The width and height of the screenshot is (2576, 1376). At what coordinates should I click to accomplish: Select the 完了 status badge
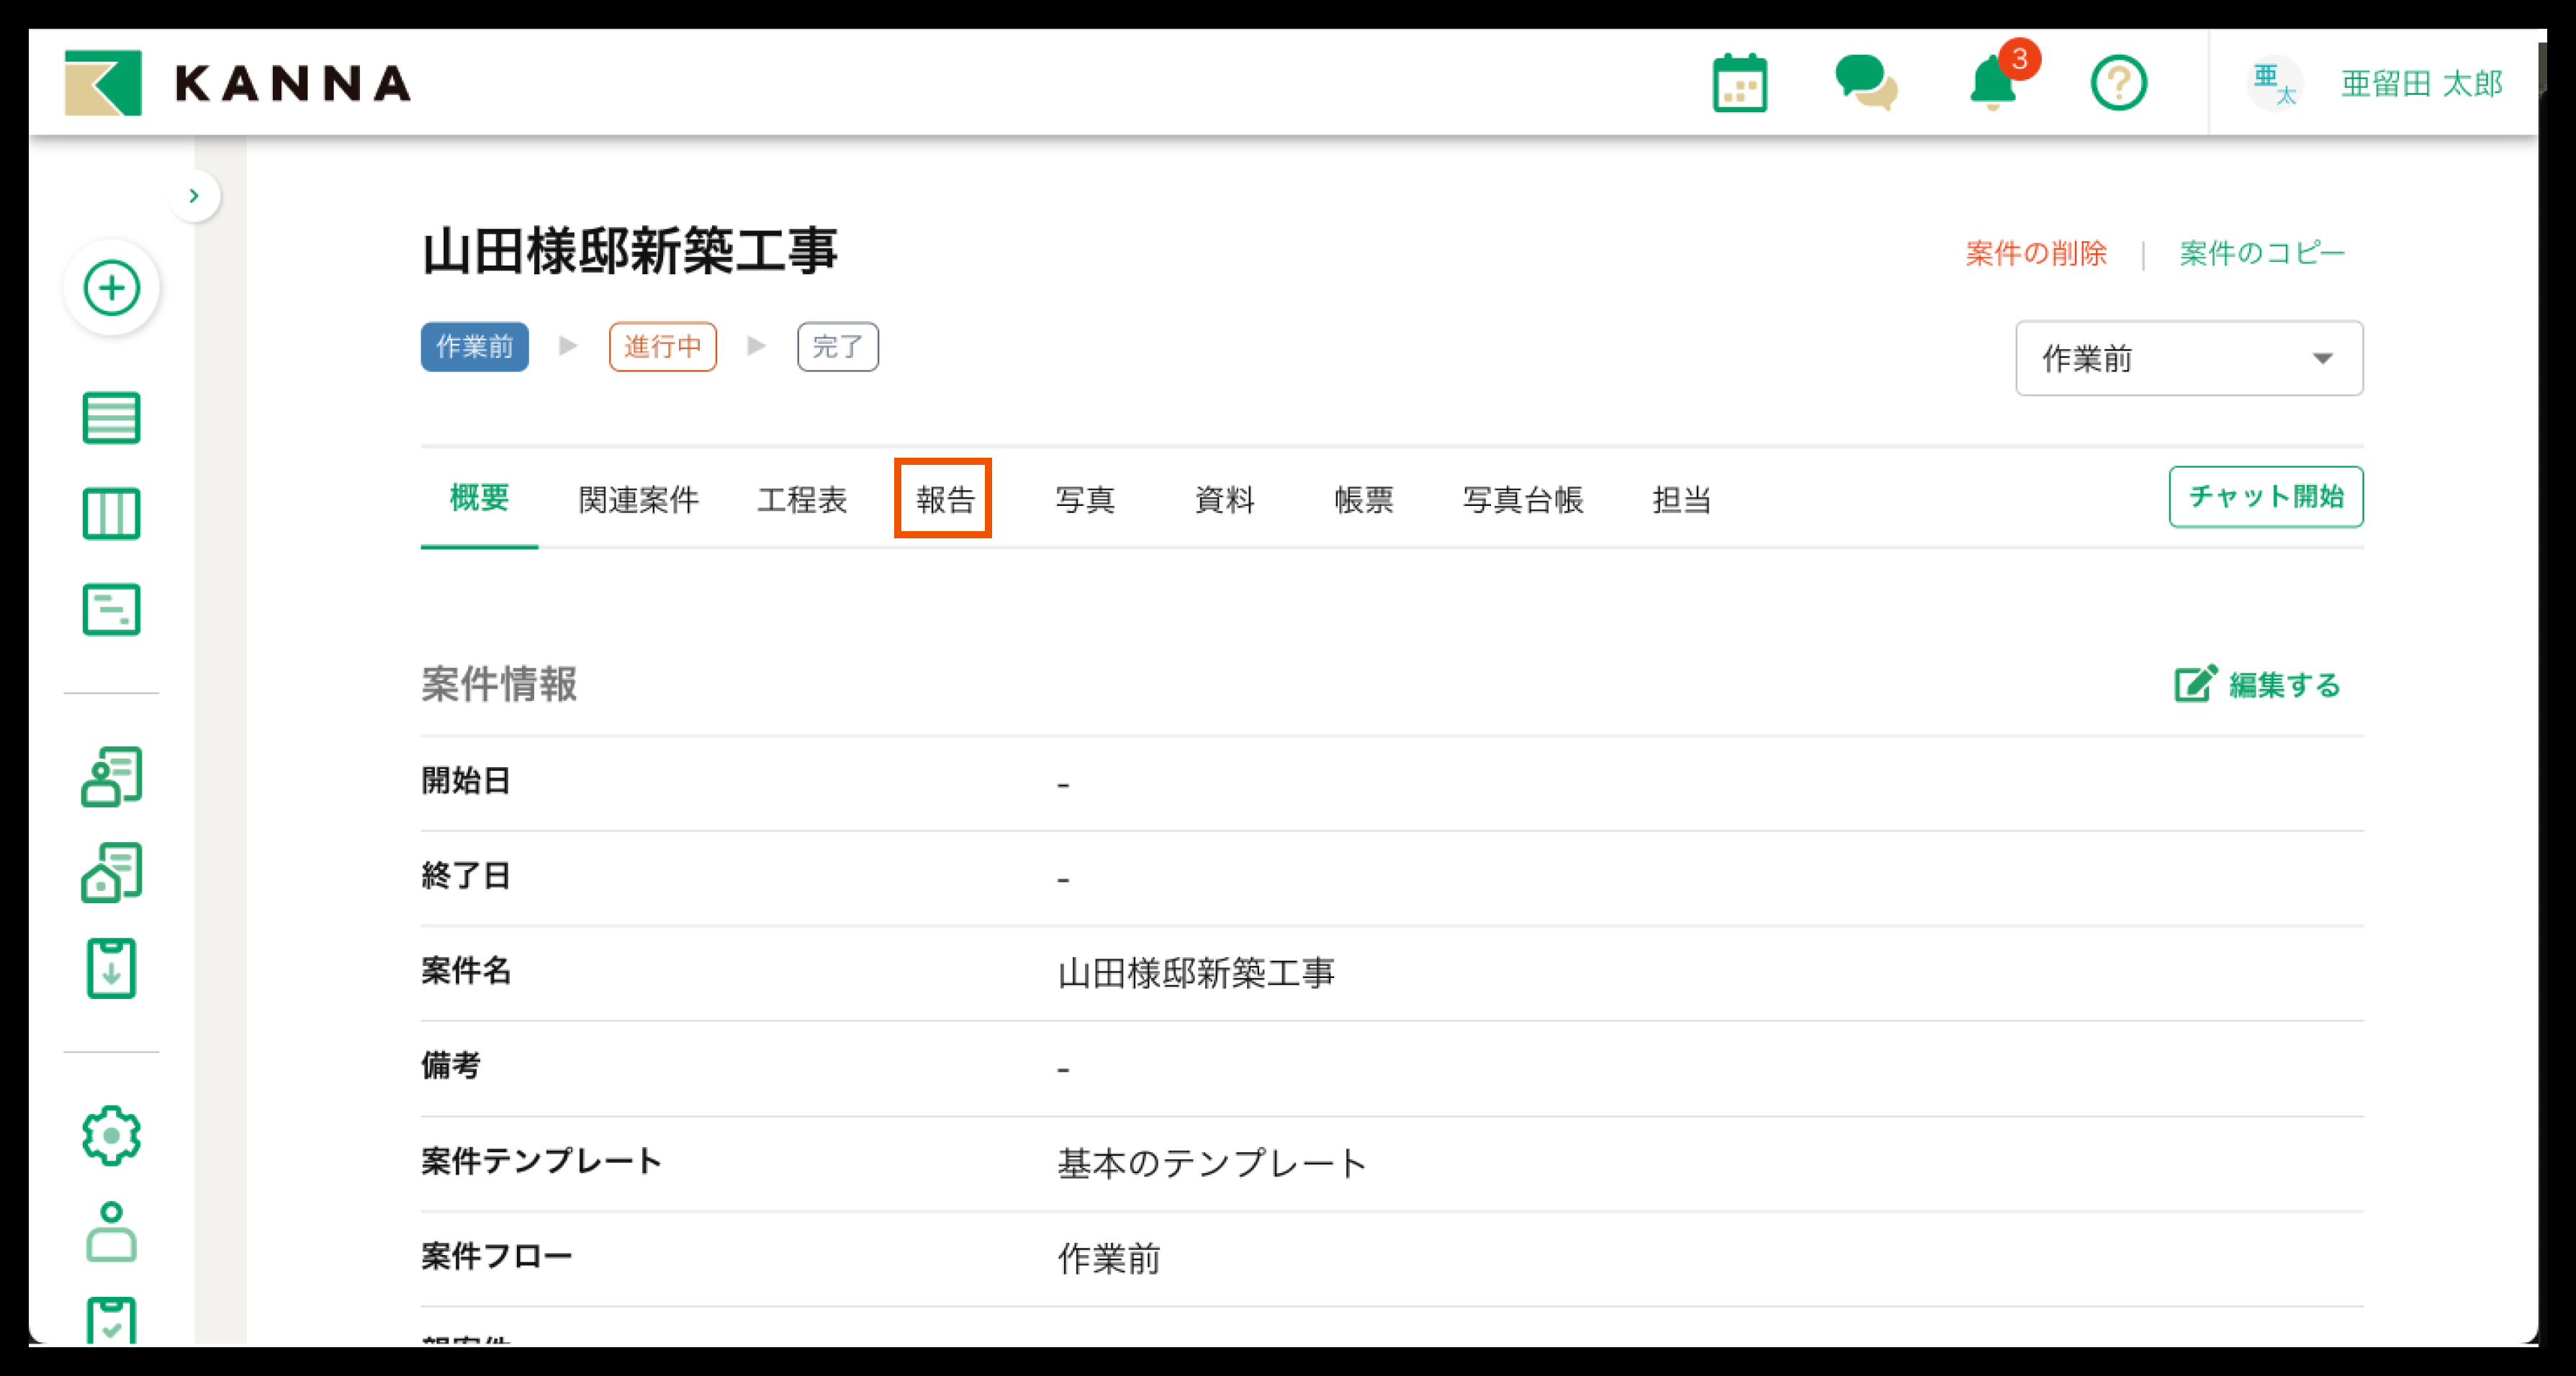click(837, 347)
